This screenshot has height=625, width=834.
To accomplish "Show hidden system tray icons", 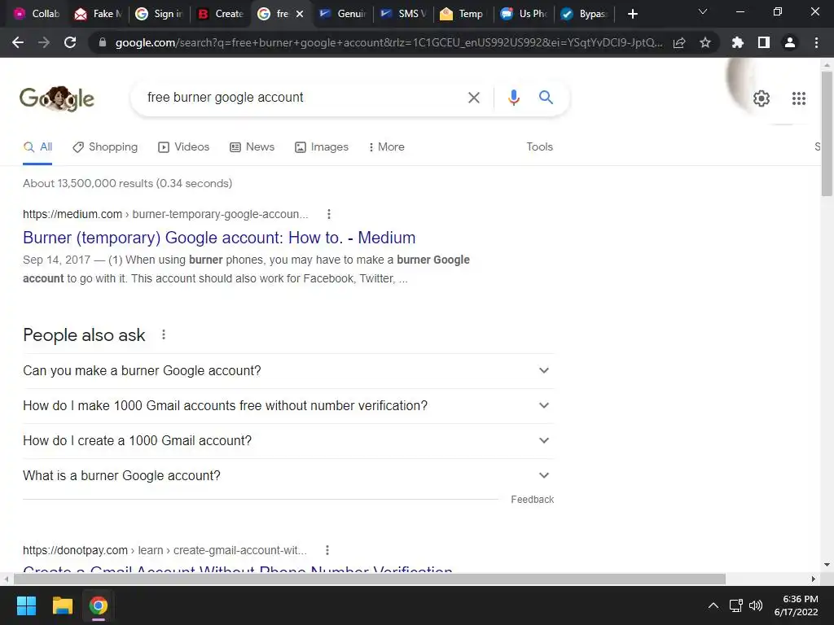I will click(713, 605).
